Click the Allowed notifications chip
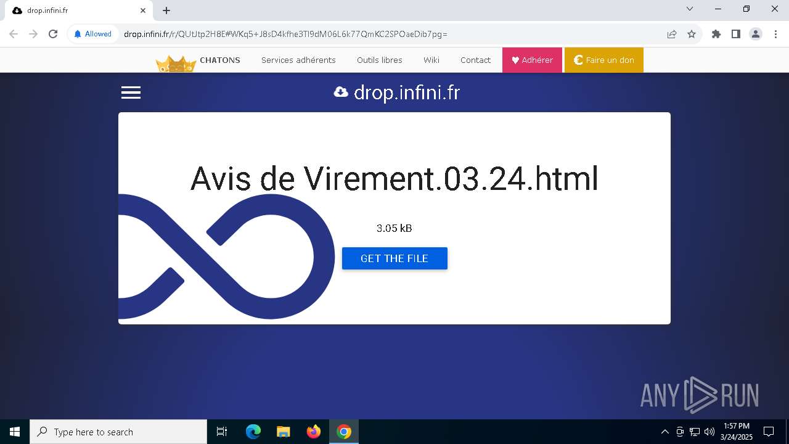 [x=93, y=34]
